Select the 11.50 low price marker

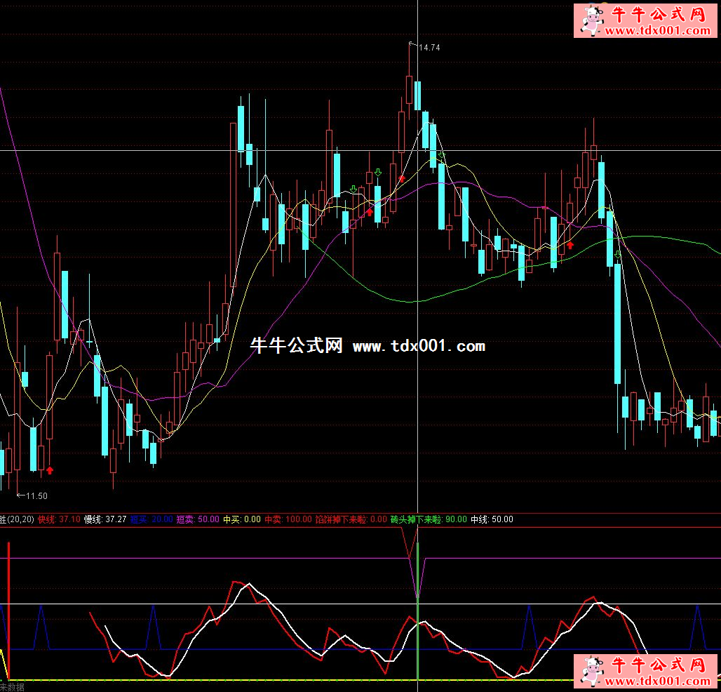pos(36,496)
